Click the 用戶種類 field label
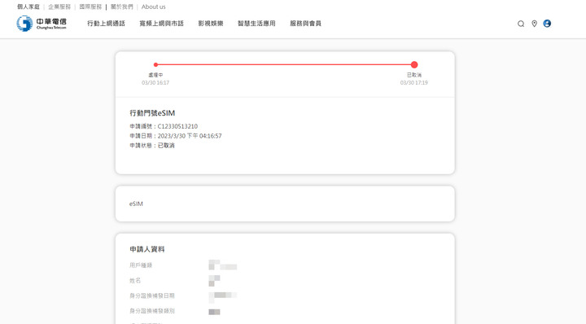The image size is (586, 324). pyautogui.click(x=141, y=265)
